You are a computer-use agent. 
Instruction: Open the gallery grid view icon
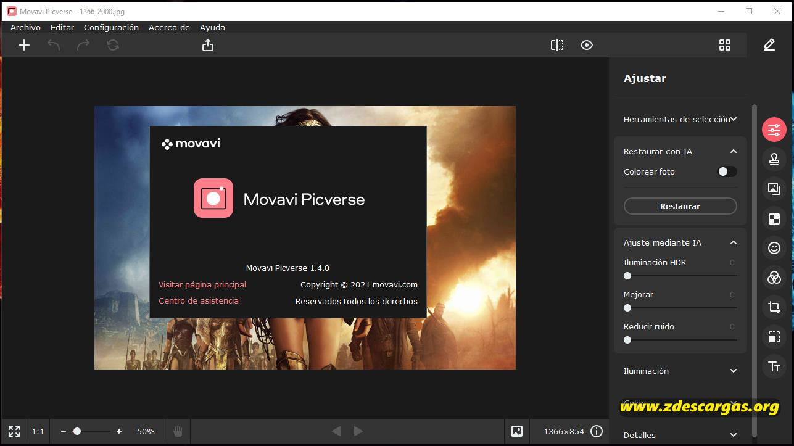point(725,45)
